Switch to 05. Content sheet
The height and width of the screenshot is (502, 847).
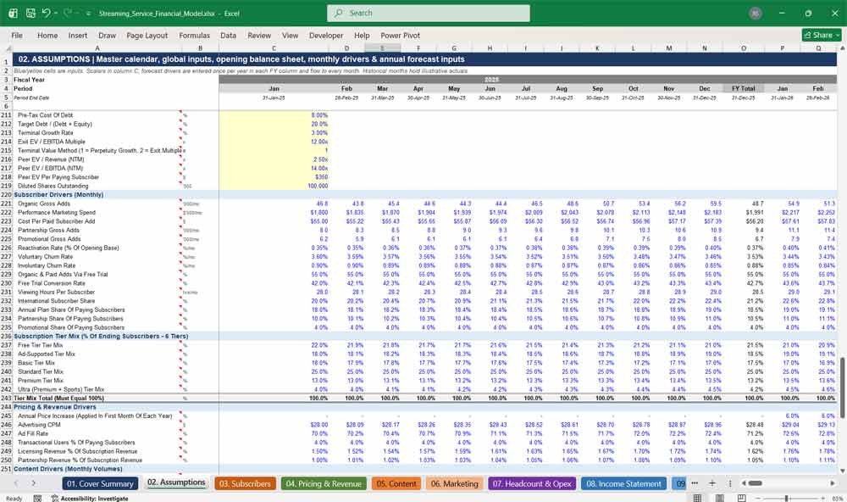point(396,483)
